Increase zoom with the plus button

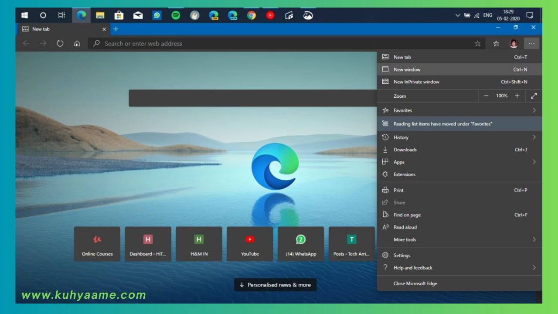[517, 96]
